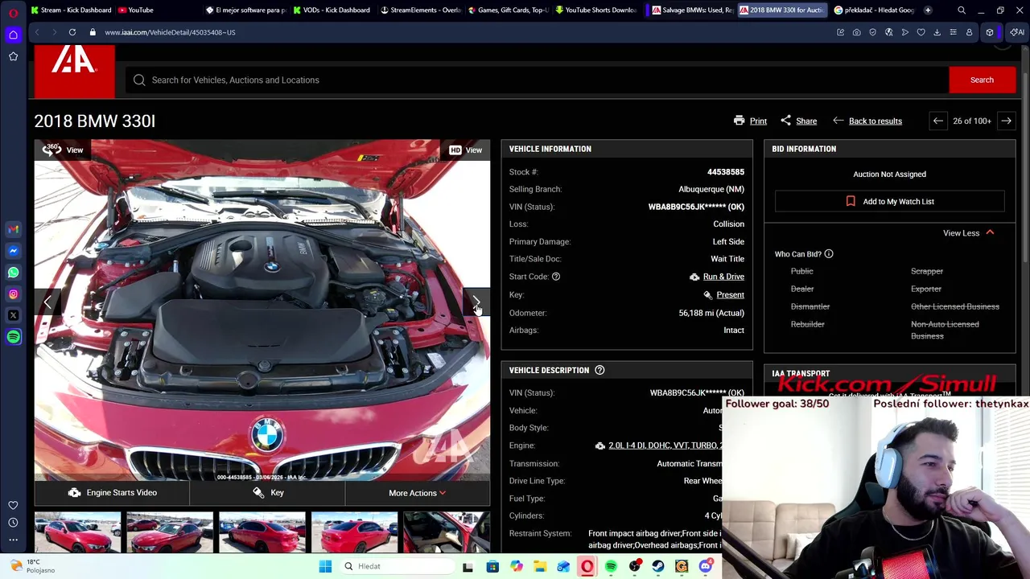Show the previous vehicle photo

(47, 302)
